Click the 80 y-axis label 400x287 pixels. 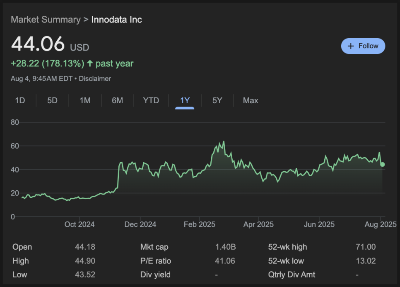[x=15, y=122]
